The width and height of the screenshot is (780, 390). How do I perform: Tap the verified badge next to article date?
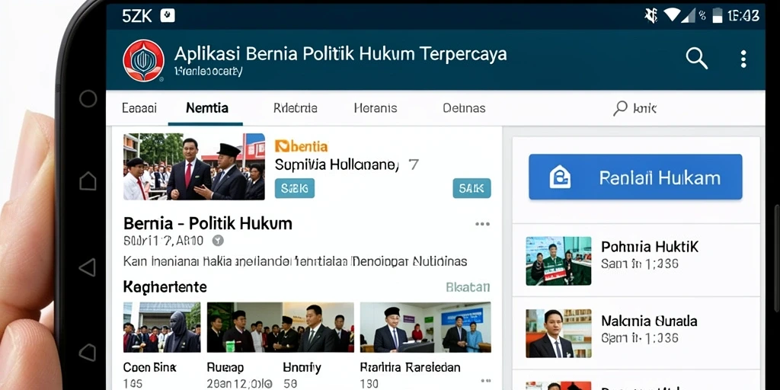click(217, 241)
